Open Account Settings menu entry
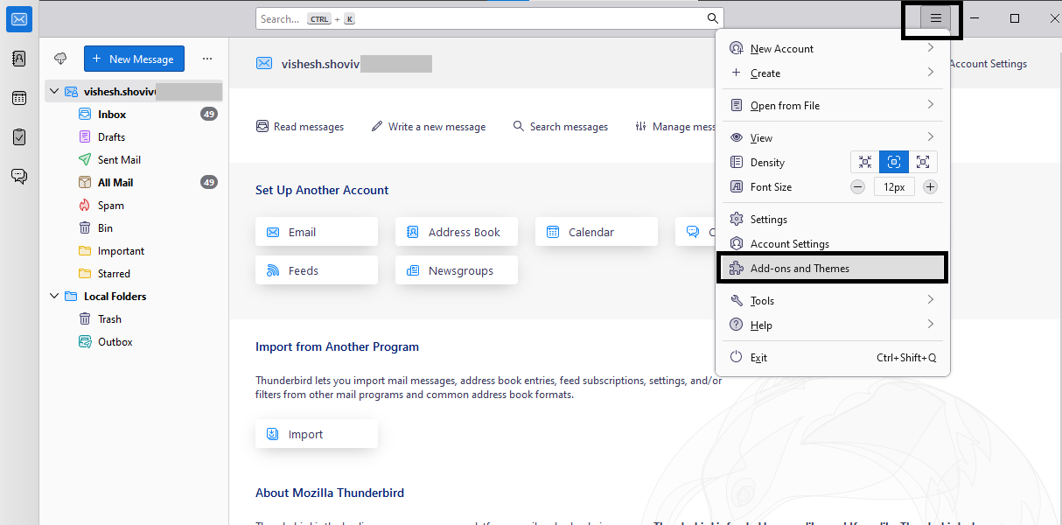 click(833, 243)
